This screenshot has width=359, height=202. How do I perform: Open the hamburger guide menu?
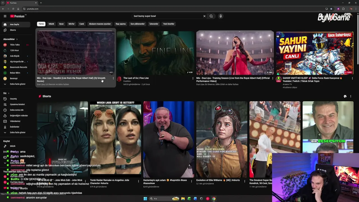click(x=5, y=16)
